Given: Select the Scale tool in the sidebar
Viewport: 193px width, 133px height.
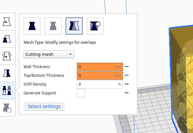Looking at the screenshot, I should 7,39.
